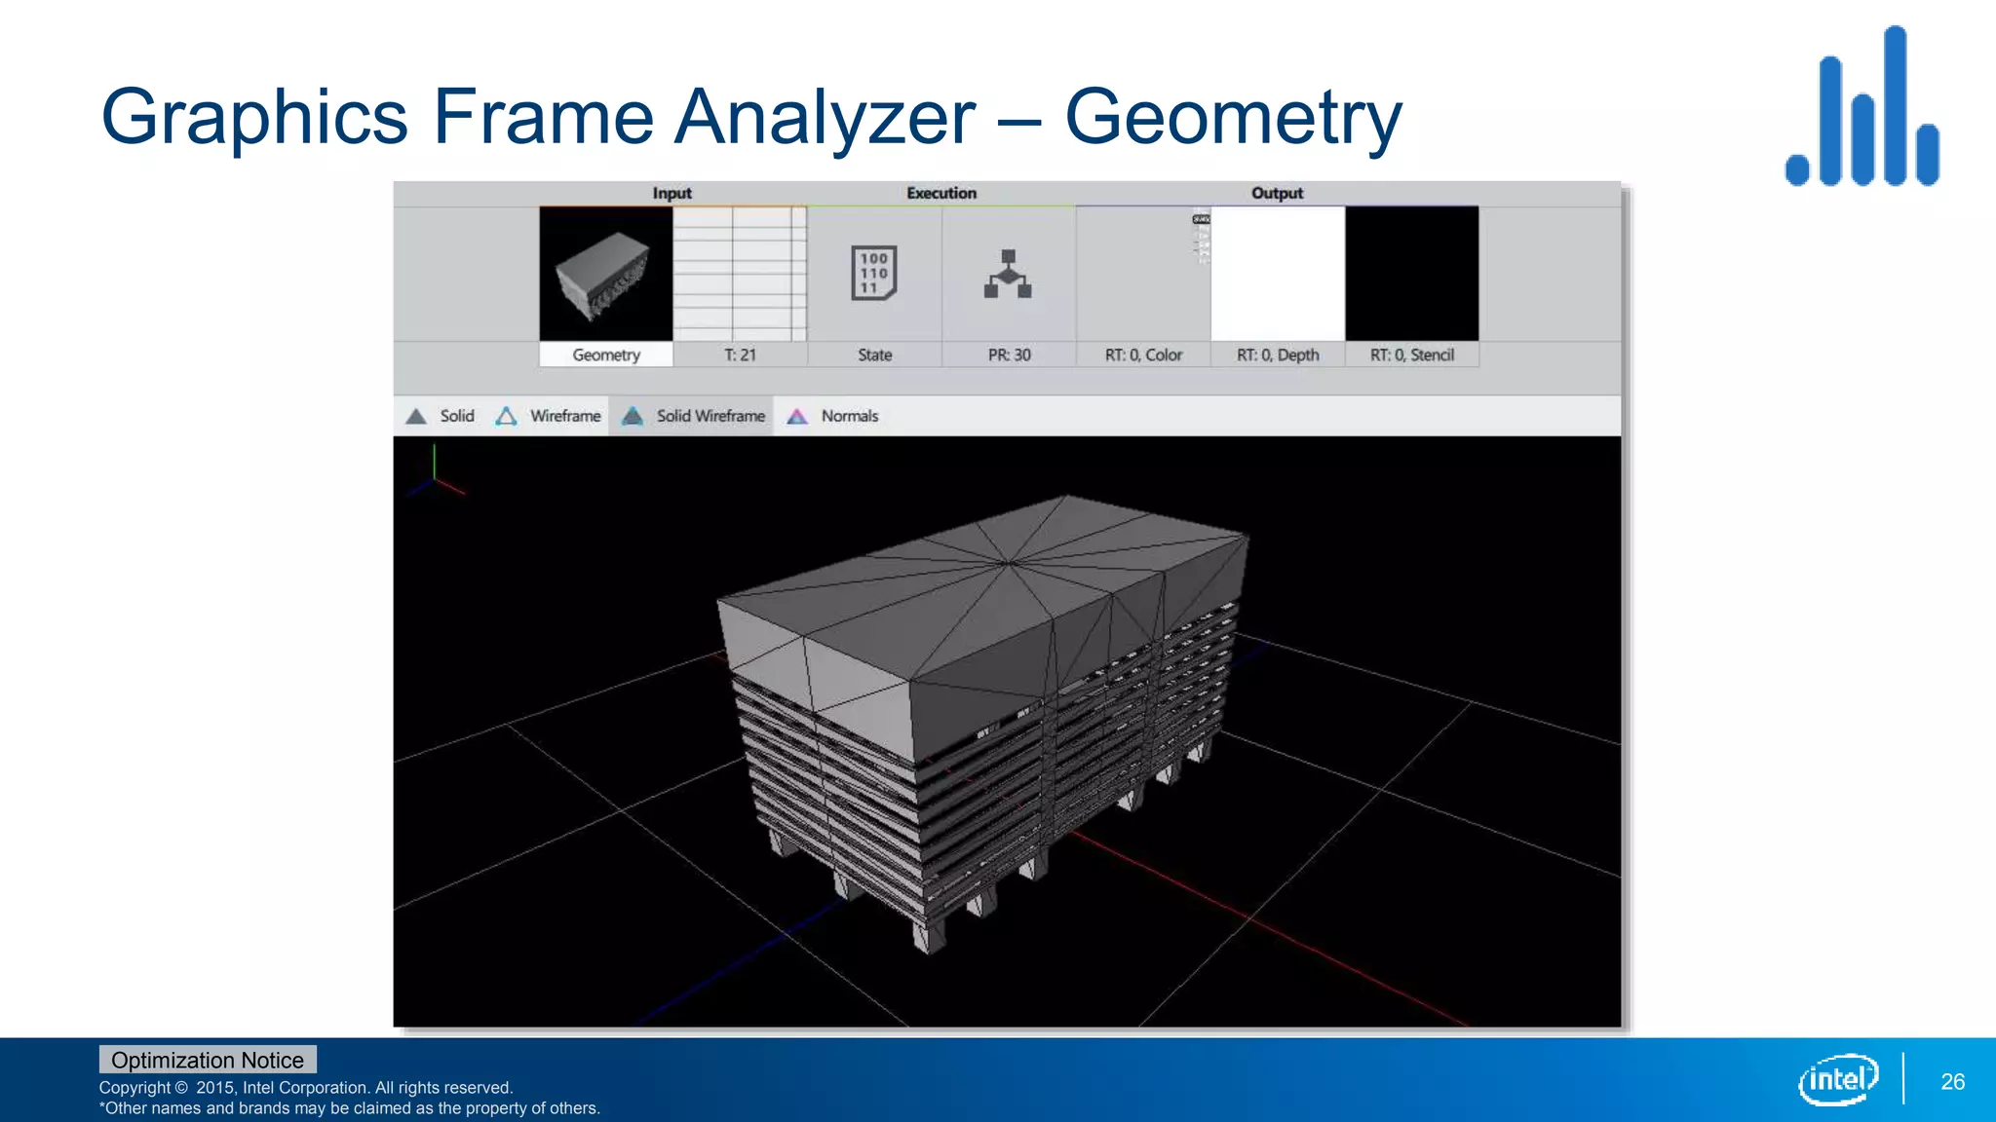Click the Input section header

pos(672,193)
